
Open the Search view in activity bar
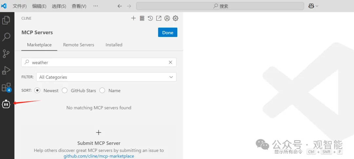[6, 37]
